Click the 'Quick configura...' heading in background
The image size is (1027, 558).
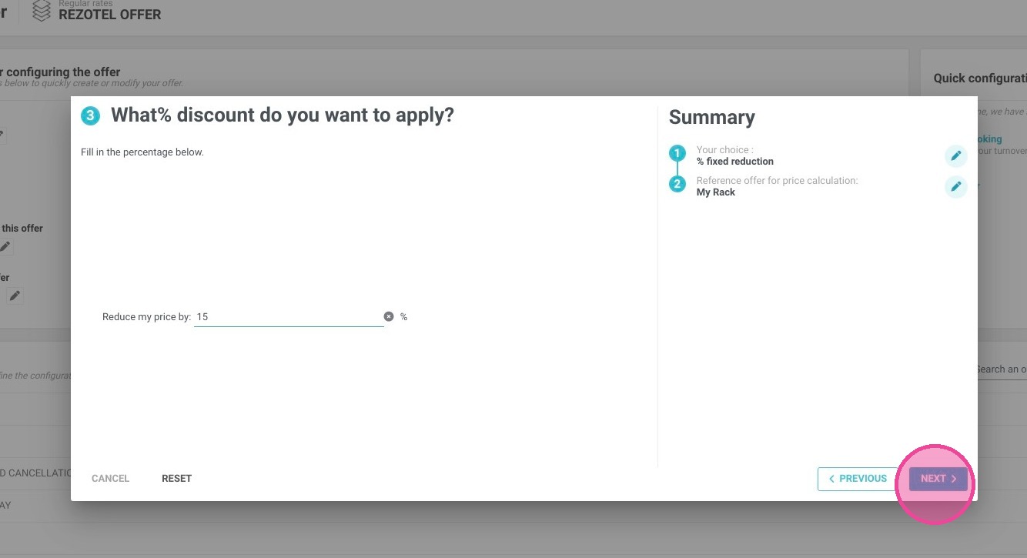coord(980,78)
